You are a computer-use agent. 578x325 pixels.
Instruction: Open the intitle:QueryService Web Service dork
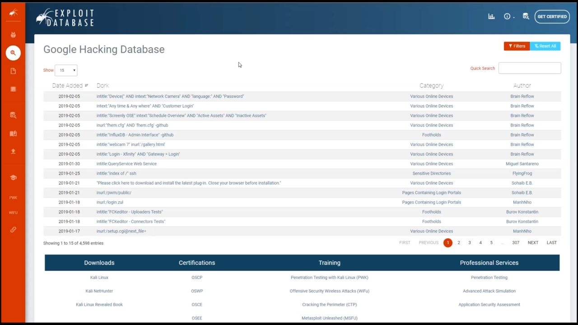[x=126, y=164]
